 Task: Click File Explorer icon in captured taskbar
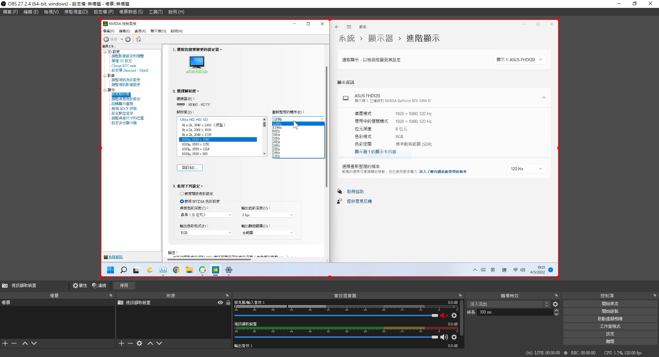pyautogui.click(x=189, y=270)
